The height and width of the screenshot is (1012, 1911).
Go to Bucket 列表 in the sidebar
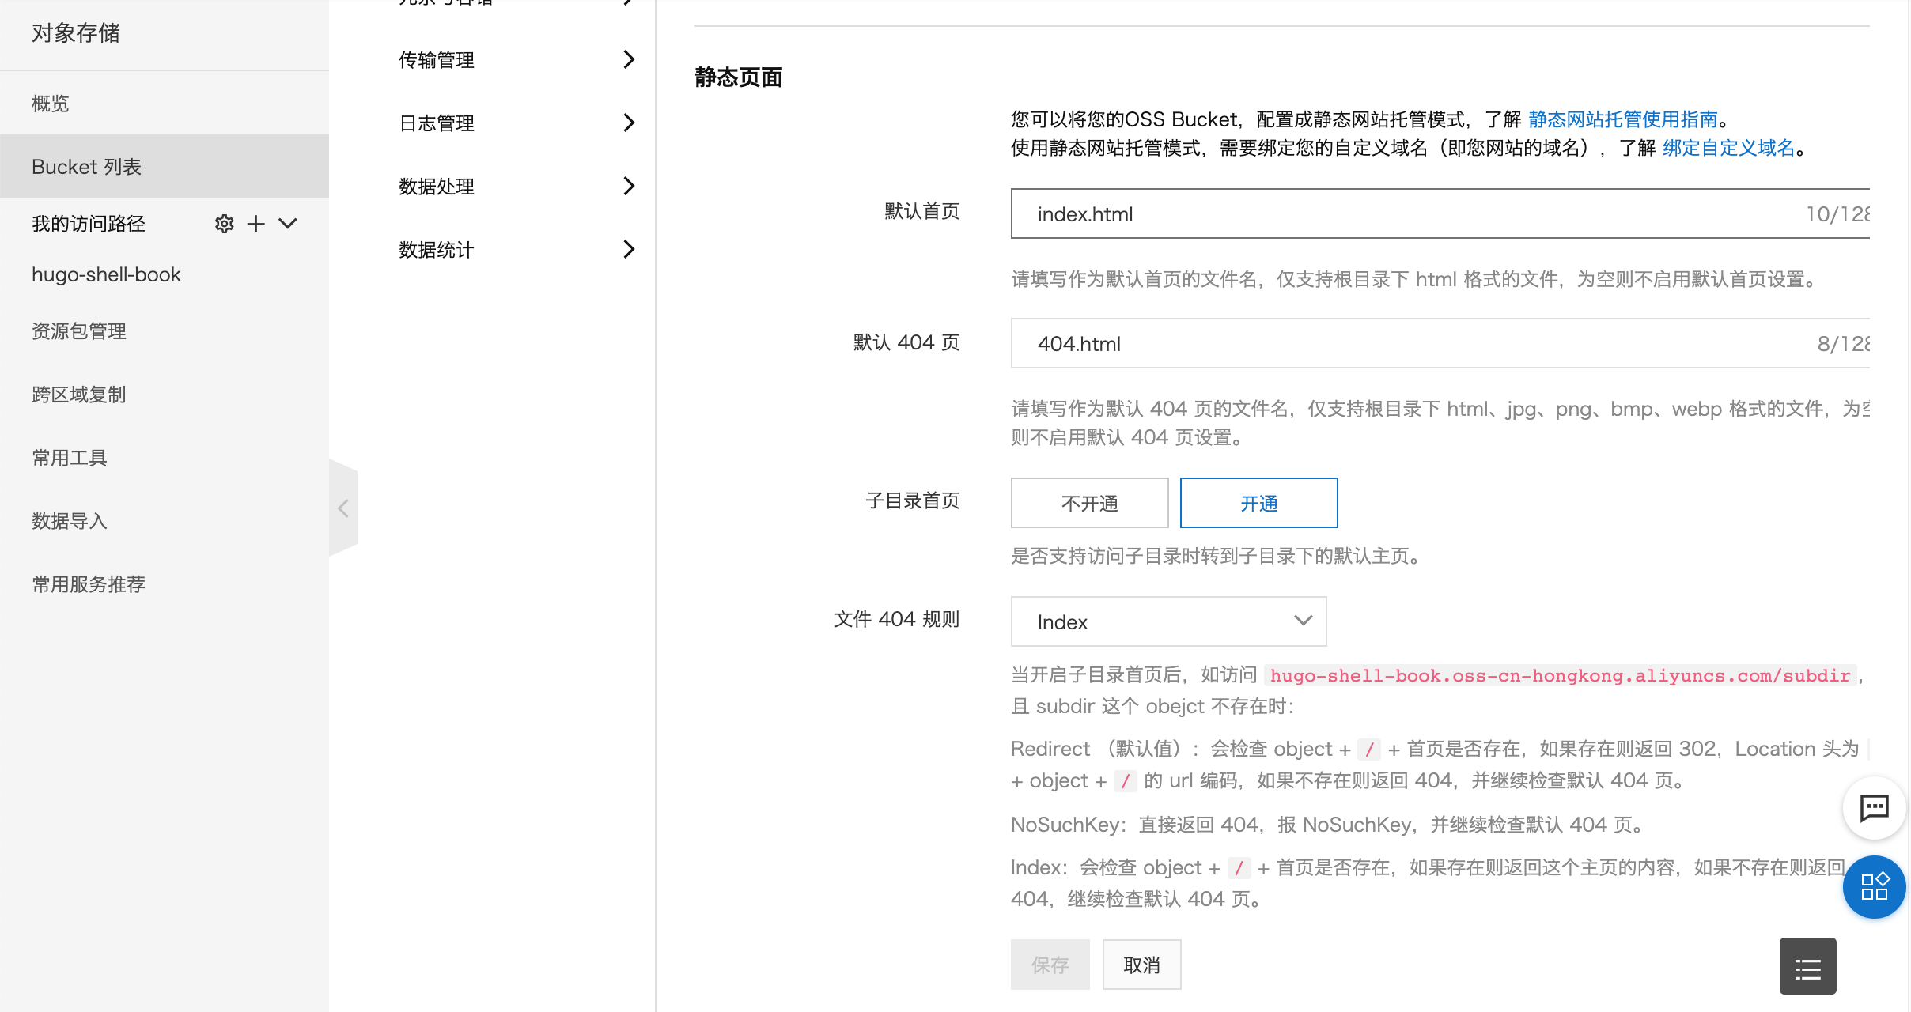tap(87, 167)
